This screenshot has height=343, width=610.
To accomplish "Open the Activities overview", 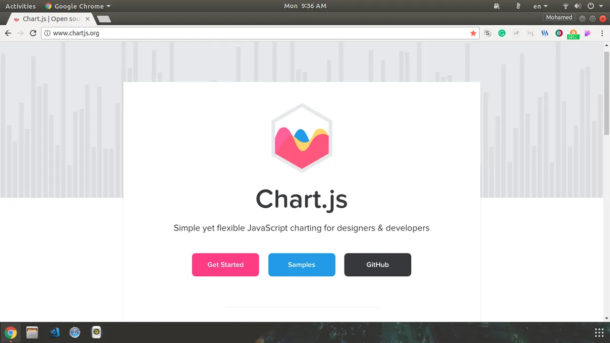I will click(20, 6).
